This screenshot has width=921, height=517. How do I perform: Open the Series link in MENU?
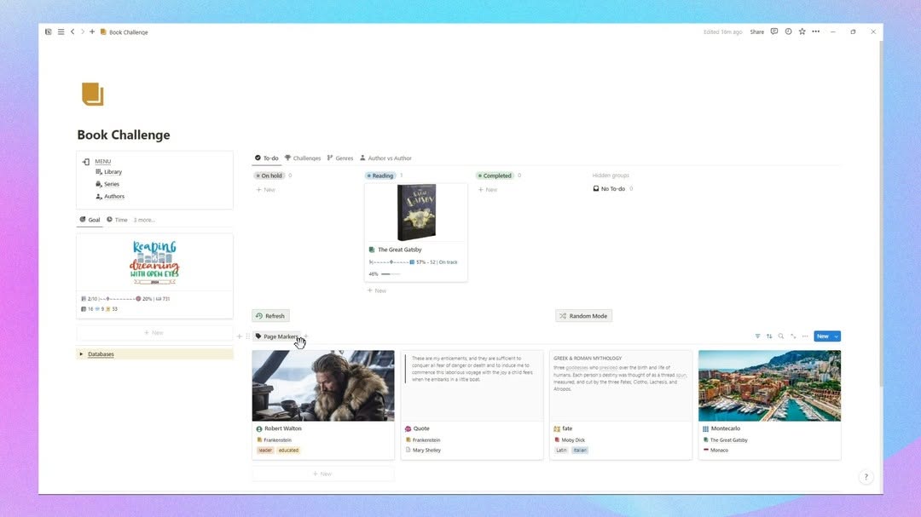112,184
